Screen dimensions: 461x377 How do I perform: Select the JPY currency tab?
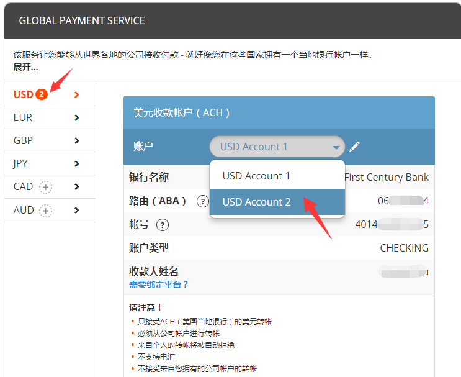point(50,163)
